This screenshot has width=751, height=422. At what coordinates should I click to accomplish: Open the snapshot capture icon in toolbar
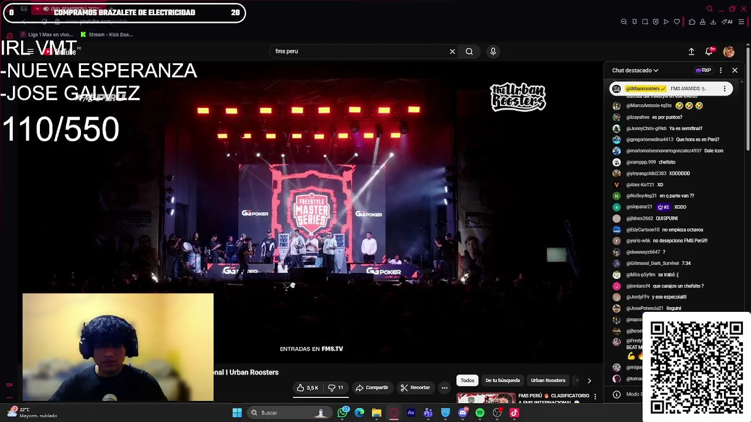pos(645,22)
